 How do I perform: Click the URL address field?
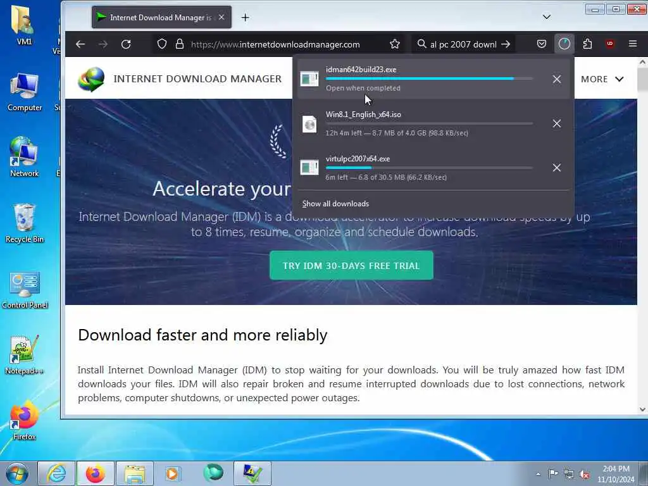tap(275, 44)
